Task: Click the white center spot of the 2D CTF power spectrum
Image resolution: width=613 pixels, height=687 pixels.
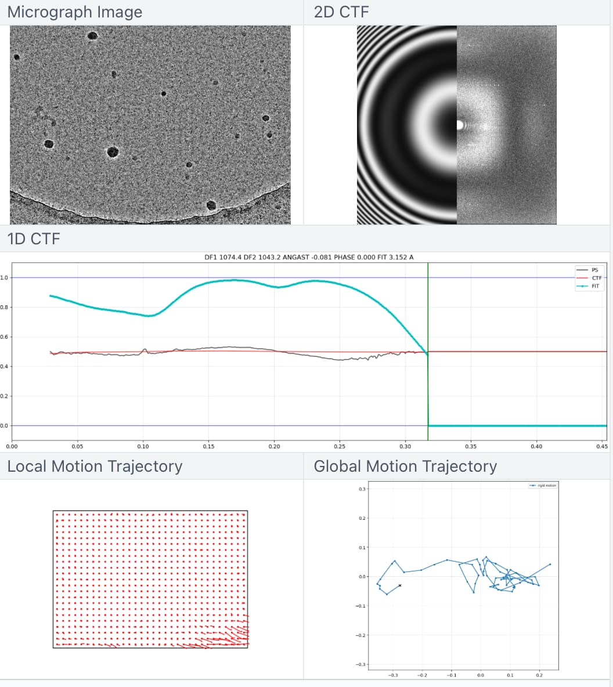Action: click(460, 125)
